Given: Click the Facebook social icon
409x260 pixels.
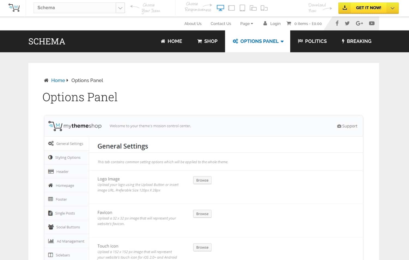Looking at the screenshot, I should 337,23.
